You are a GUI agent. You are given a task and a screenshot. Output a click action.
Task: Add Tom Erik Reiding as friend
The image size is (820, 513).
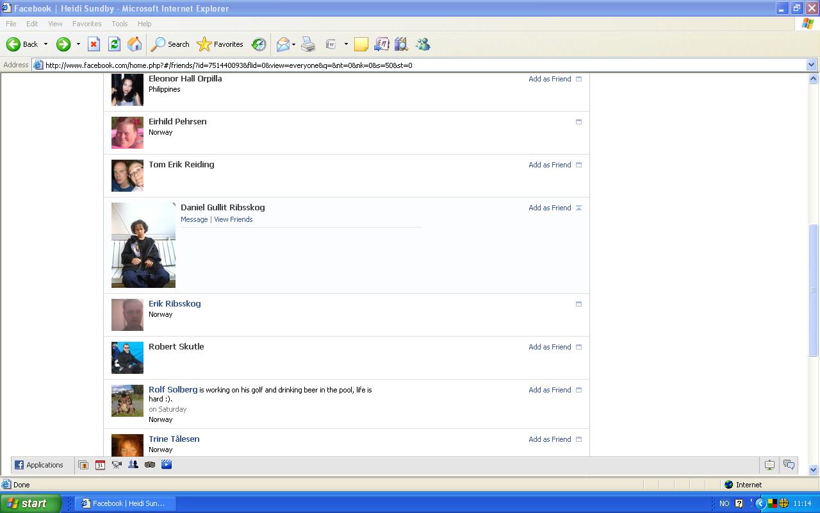point(550,165)
